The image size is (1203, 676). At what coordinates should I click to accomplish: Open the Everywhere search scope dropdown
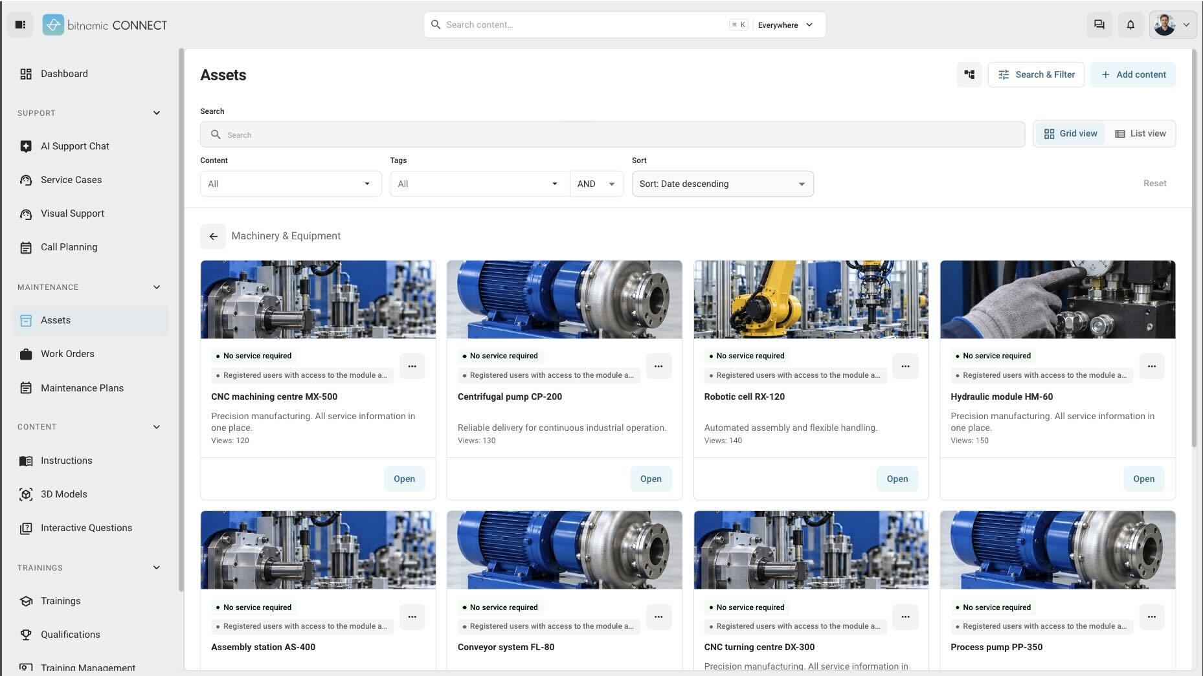pos(785,25)
